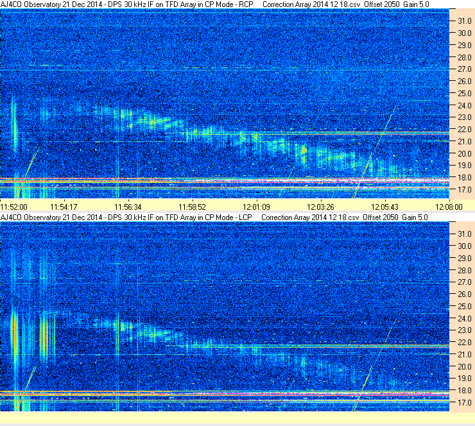Screen dimensions: 475x426
Task: Click the 19.0 frequency tick on LCP plot
Action: (464, 379)
